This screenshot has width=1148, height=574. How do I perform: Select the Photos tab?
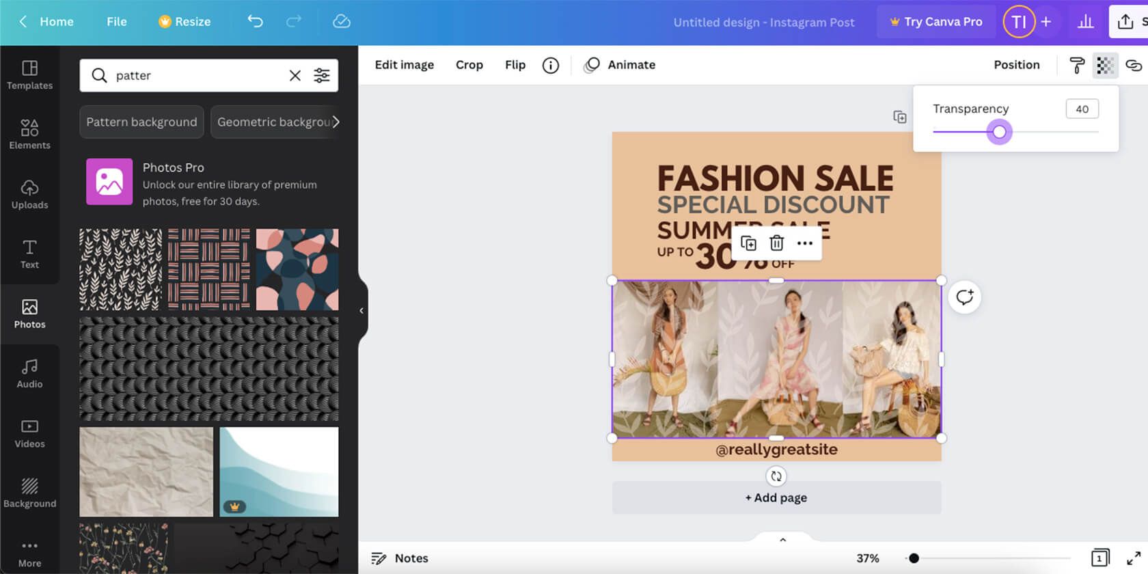pyautogui.click(x=29, y=314)
